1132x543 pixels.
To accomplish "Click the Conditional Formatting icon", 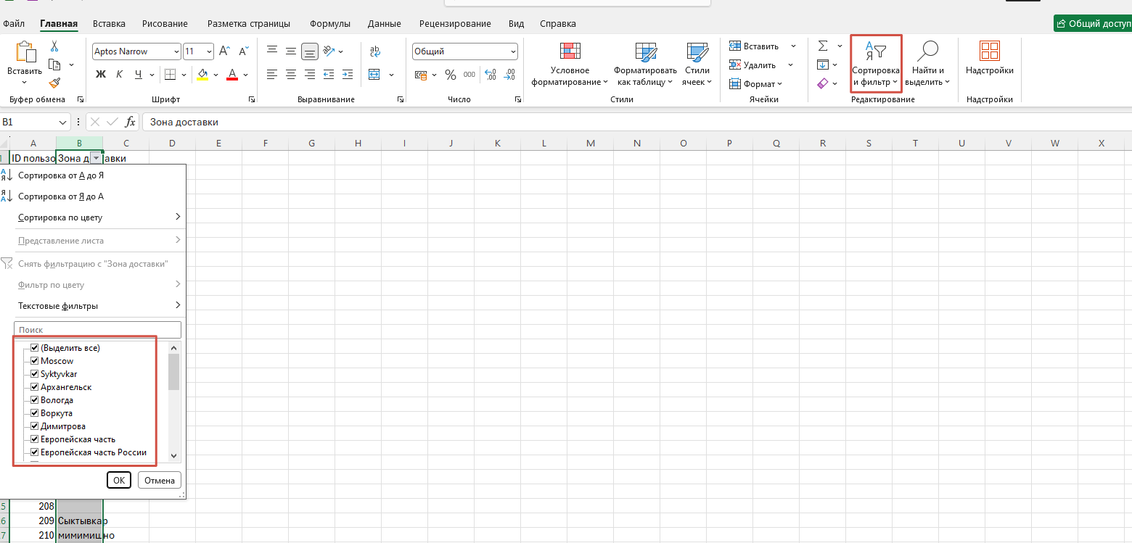I will 570,52.
